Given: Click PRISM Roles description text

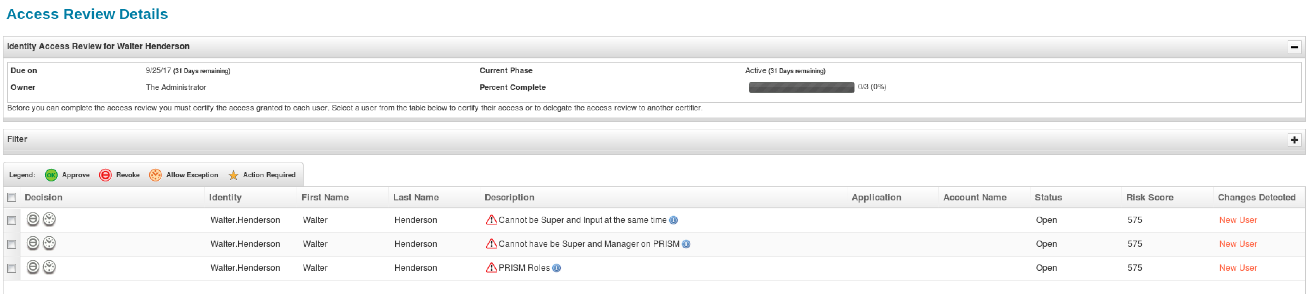Looking at the screenshot, I should pyautogui.click(x=524, y=268).
